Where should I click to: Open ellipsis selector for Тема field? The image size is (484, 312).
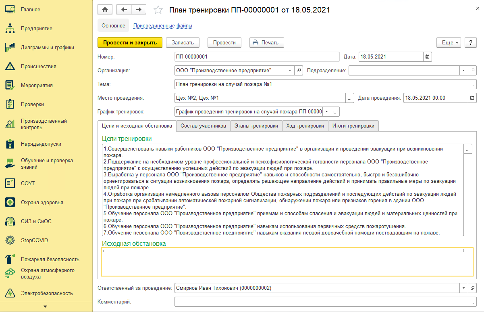[x=472, y=84]
